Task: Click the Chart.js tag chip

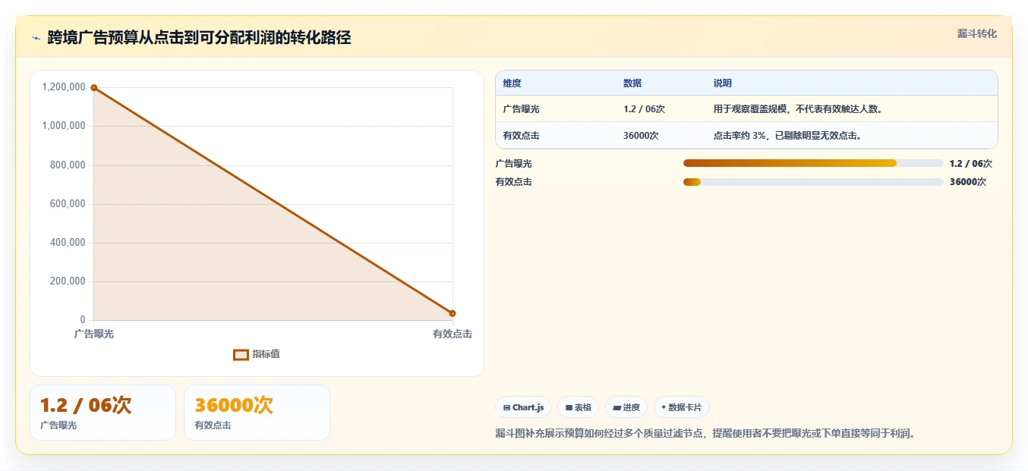Action: pyautogui.click(x=524, y=407)
